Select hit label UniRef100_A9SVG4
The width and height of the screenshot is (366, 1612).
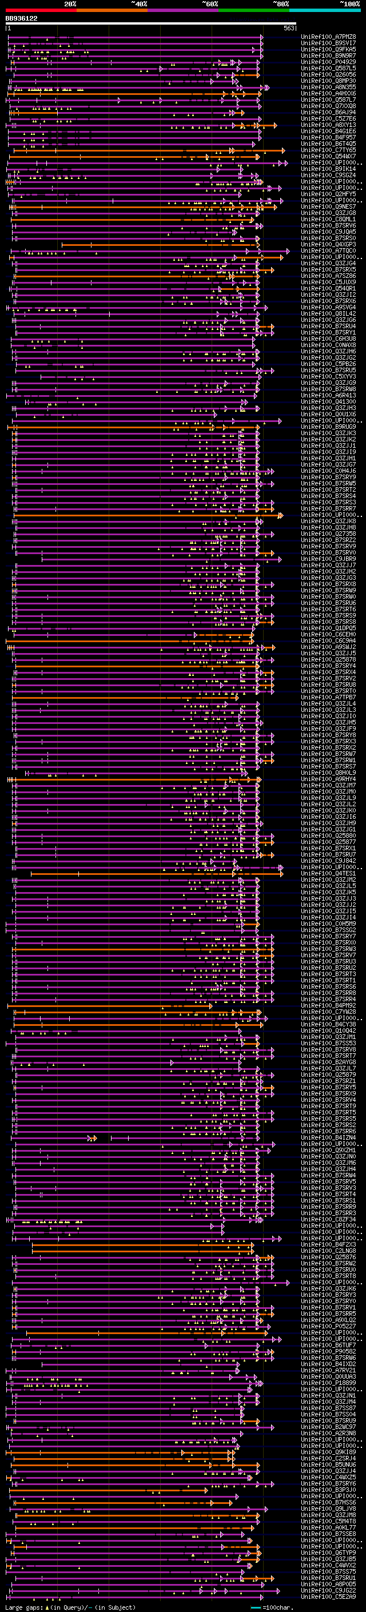click(x=328, y=307)
